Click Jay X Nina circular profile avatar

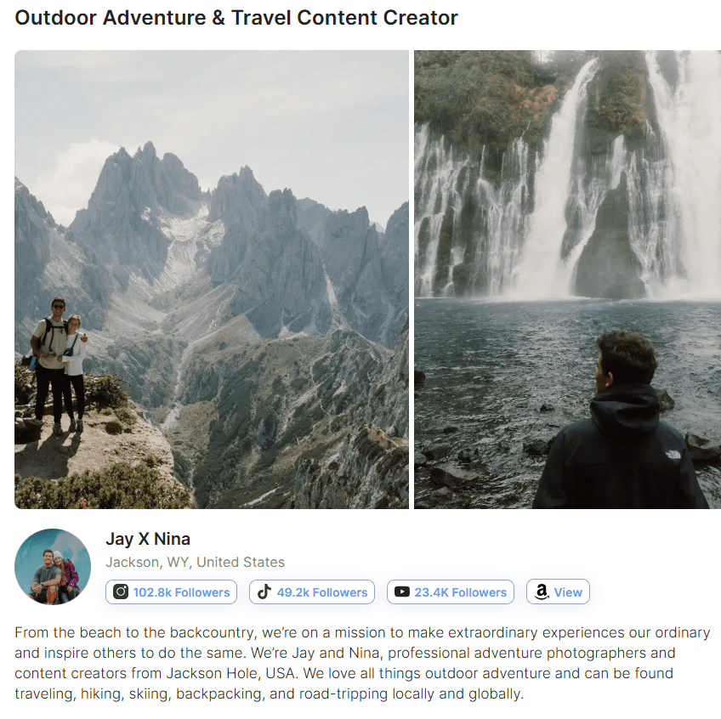pos(53,566)
